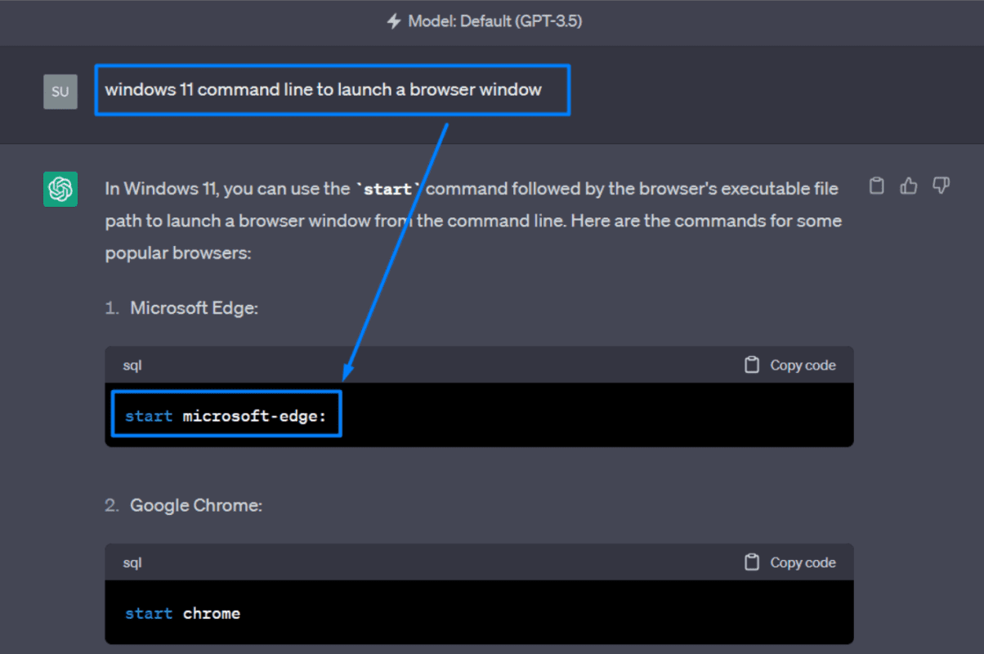
Task: Click the lightning bolt model icon
Action: pos(394,21)
